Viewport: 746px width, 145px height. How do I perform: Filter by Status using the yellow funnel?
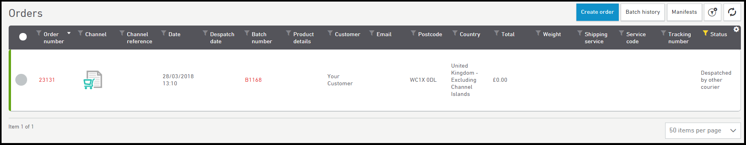point(705,33)
